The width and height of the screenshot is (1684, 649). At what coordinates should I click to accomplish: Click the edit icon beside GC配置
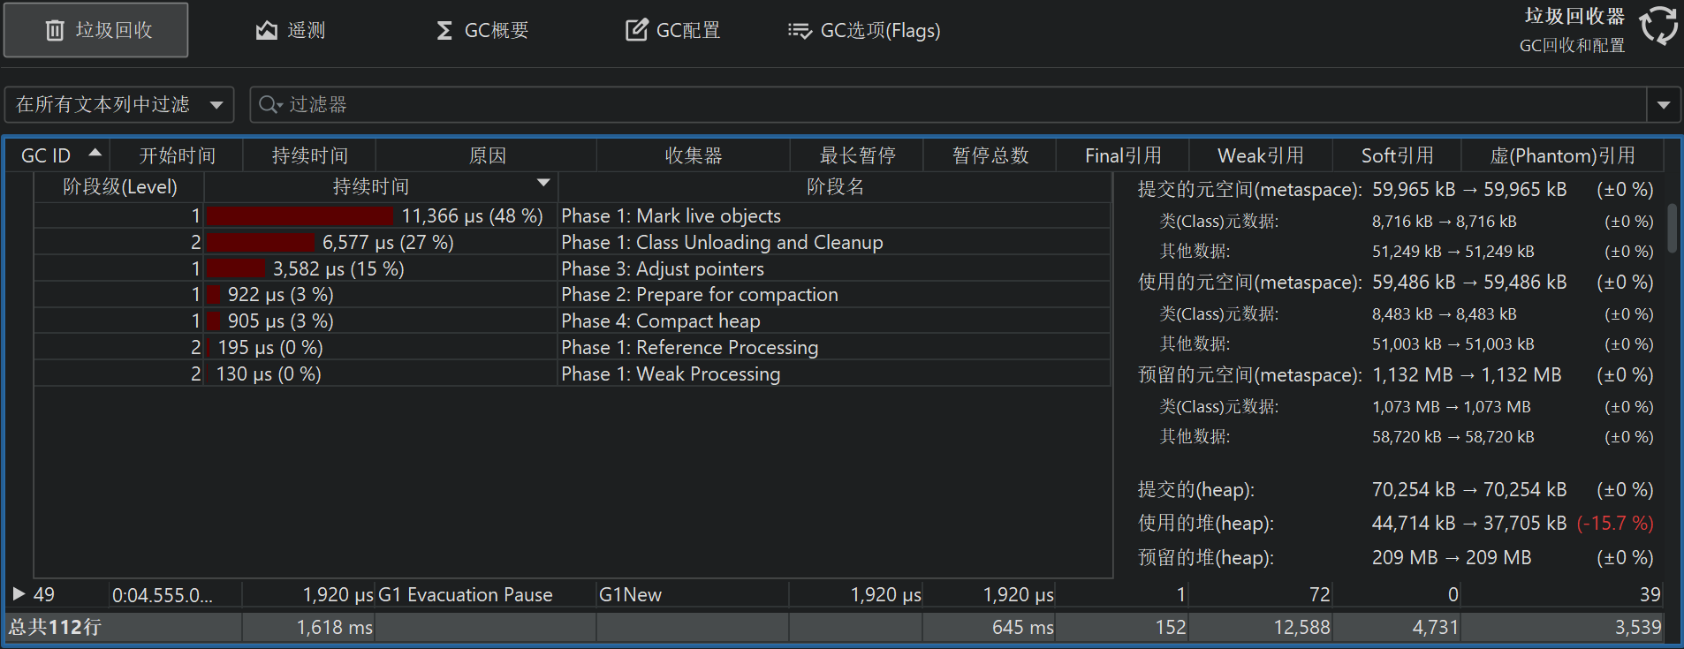[x=636, y=31]
